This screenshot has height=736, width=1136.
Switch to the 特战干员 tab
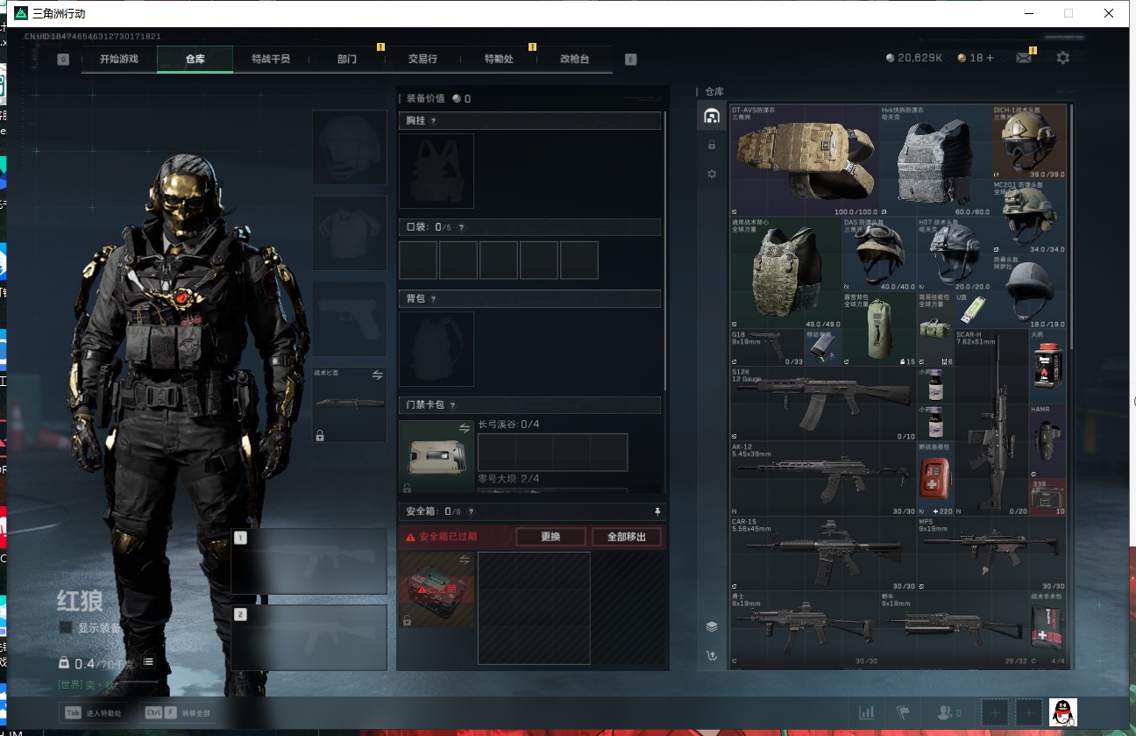click(270, 59)
